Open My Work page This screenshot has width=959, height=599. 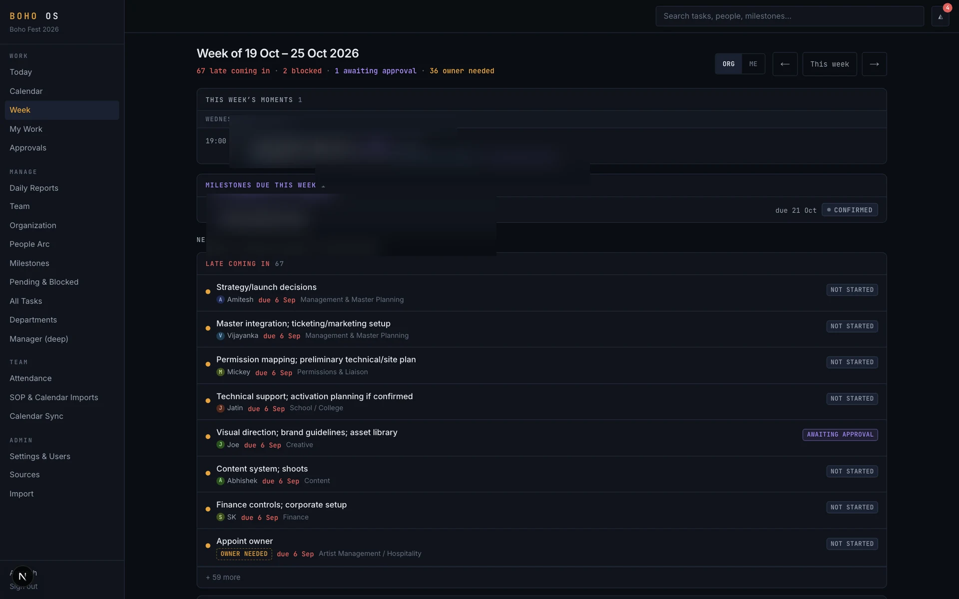(62, 129)
